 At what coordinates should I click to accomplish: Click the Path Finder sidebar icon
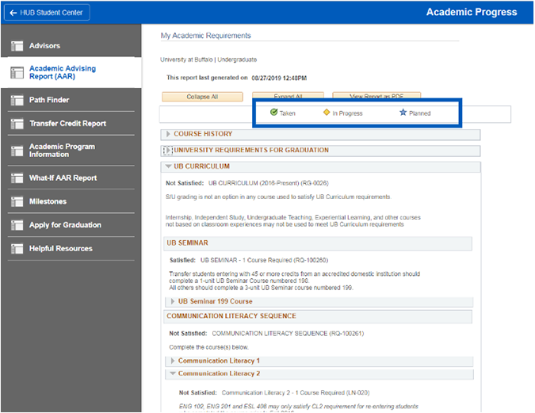(x=16, y=101)
